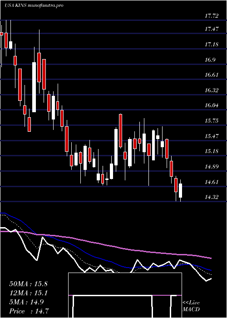Click the 'USA KINS munafasutra.pro' chart title
The width and height of the screenshot is (227, 318).
34,5
